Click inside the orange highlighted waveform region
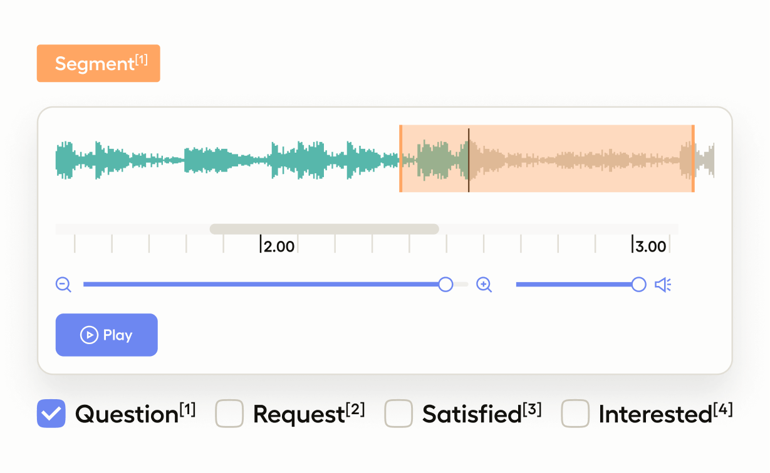 point(576,158)
